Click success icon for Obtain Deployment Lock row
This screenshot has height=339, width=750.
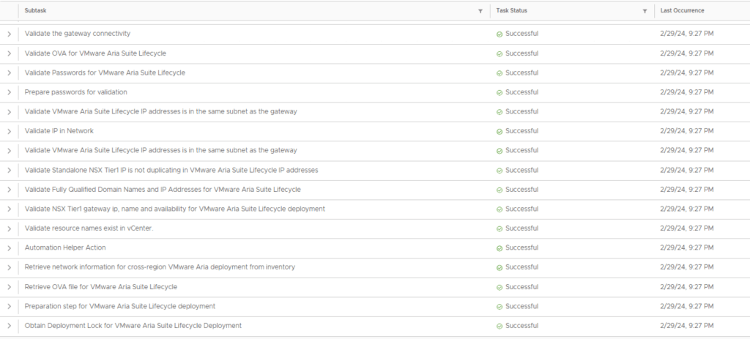tap(500, 326)
